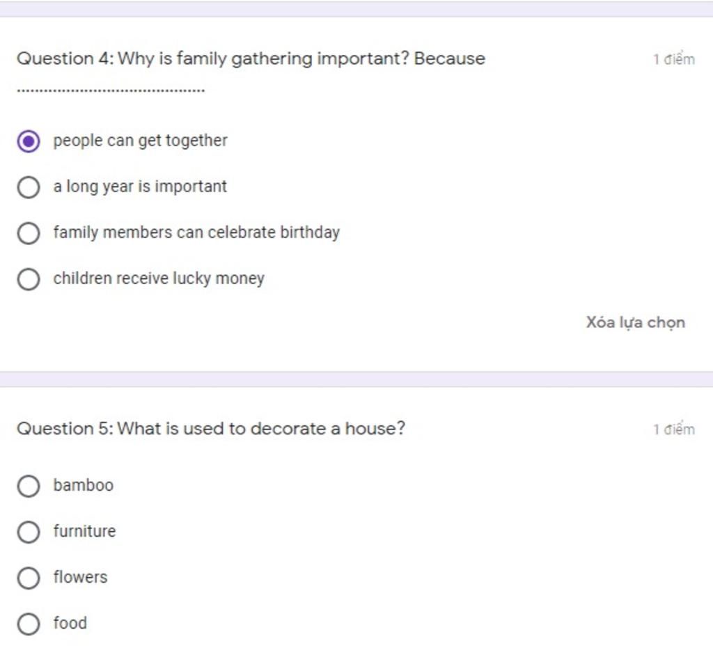Select 'bamboo' radio for Question 5
Viewport: 713px width, 669px height.
tap(29, 486)
